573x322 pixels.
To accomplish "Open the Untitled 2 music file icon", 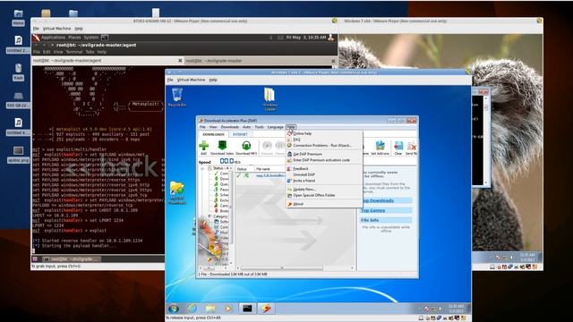I will click(x=18, y=45).
